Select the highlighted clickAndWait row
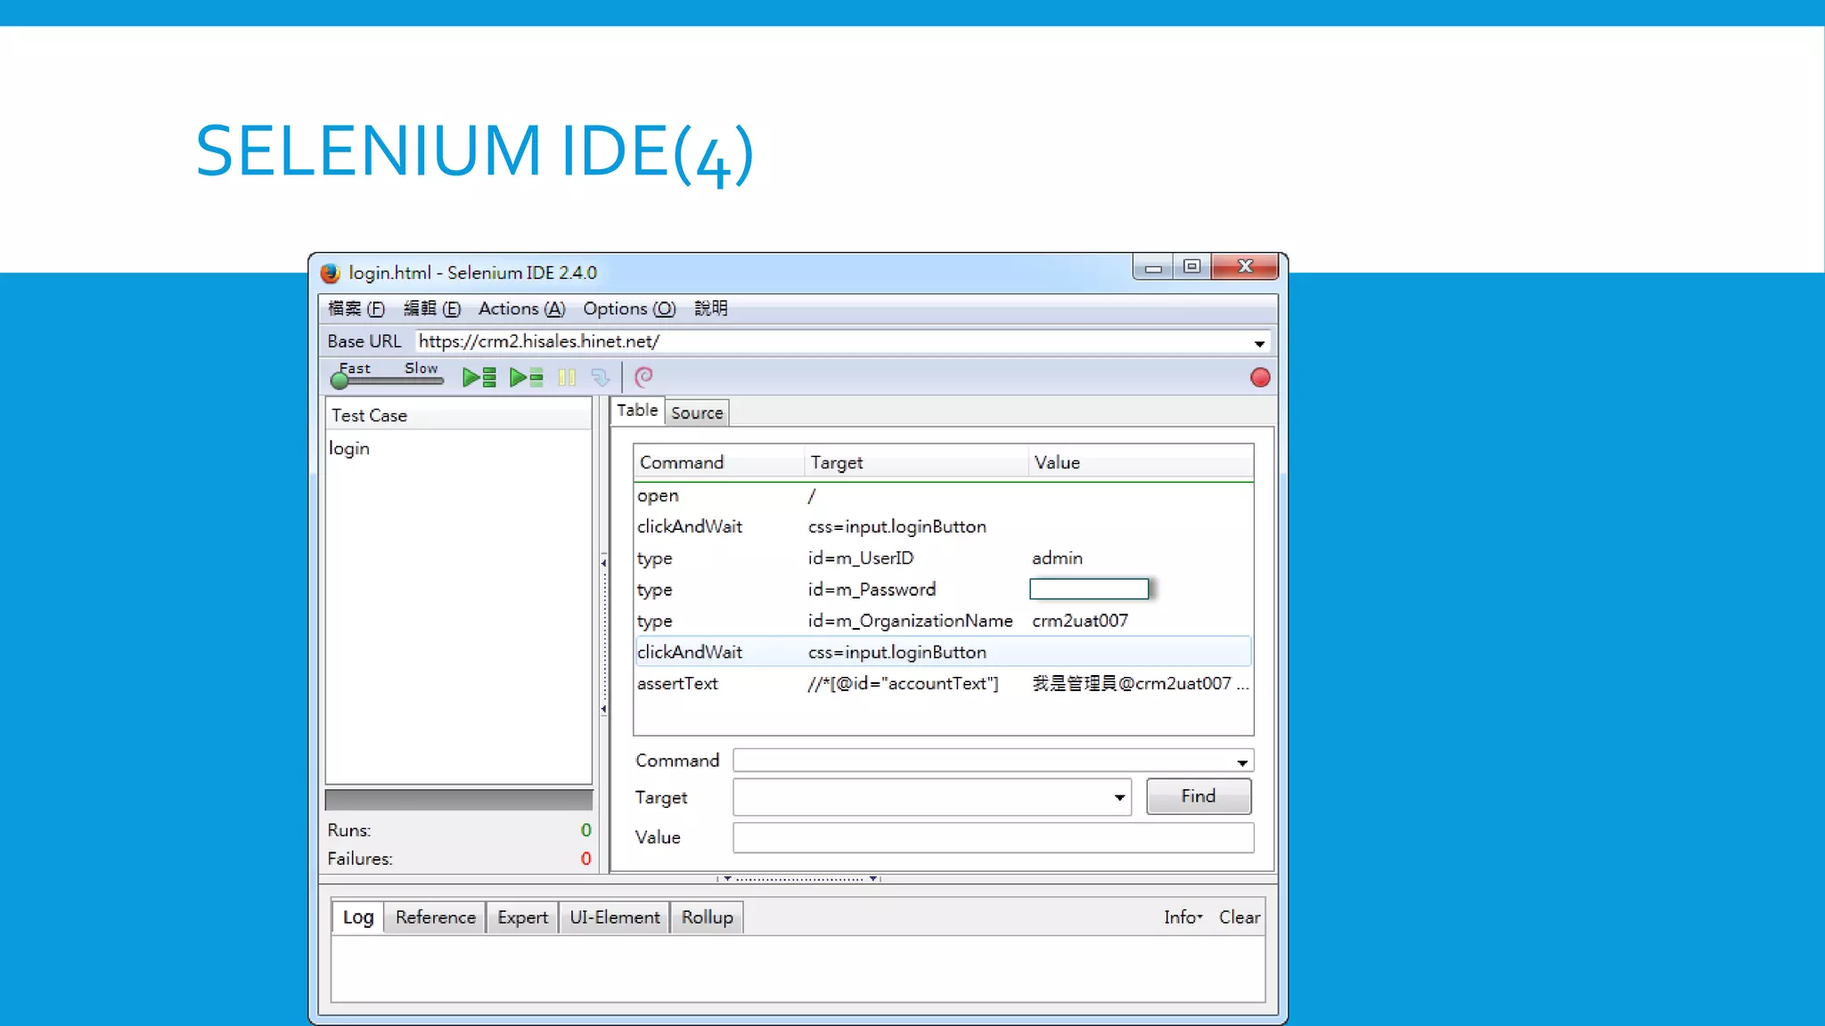 [x=943, y=652]
